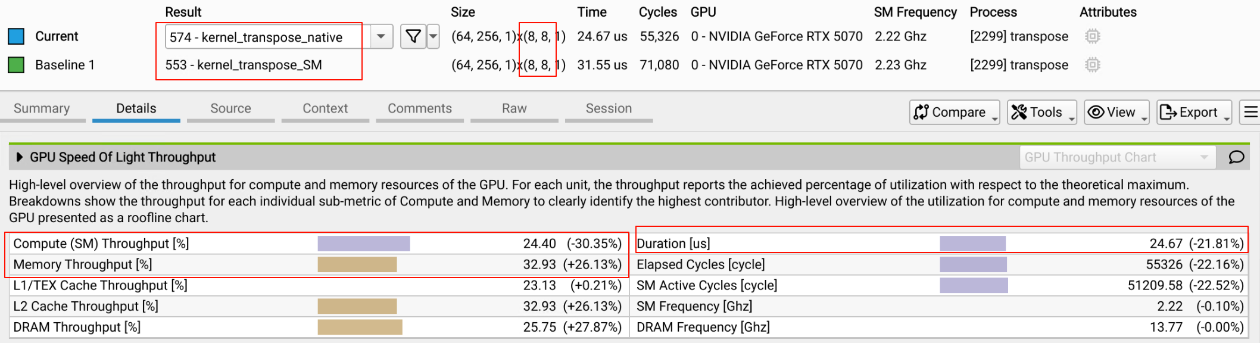Image resolution: width=1260 pixels, height=343 pixels.
Task: Click the Current row attributes chip icon
Action: coord(1092,36)
